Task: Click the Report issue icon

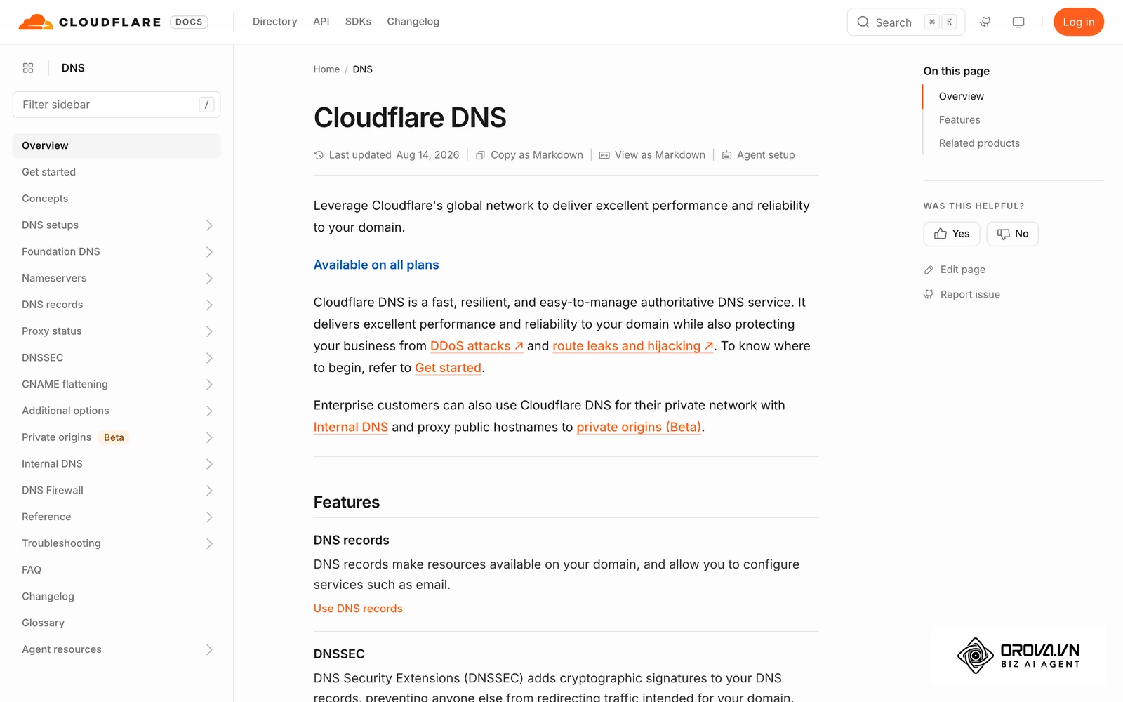Action: 929,295
